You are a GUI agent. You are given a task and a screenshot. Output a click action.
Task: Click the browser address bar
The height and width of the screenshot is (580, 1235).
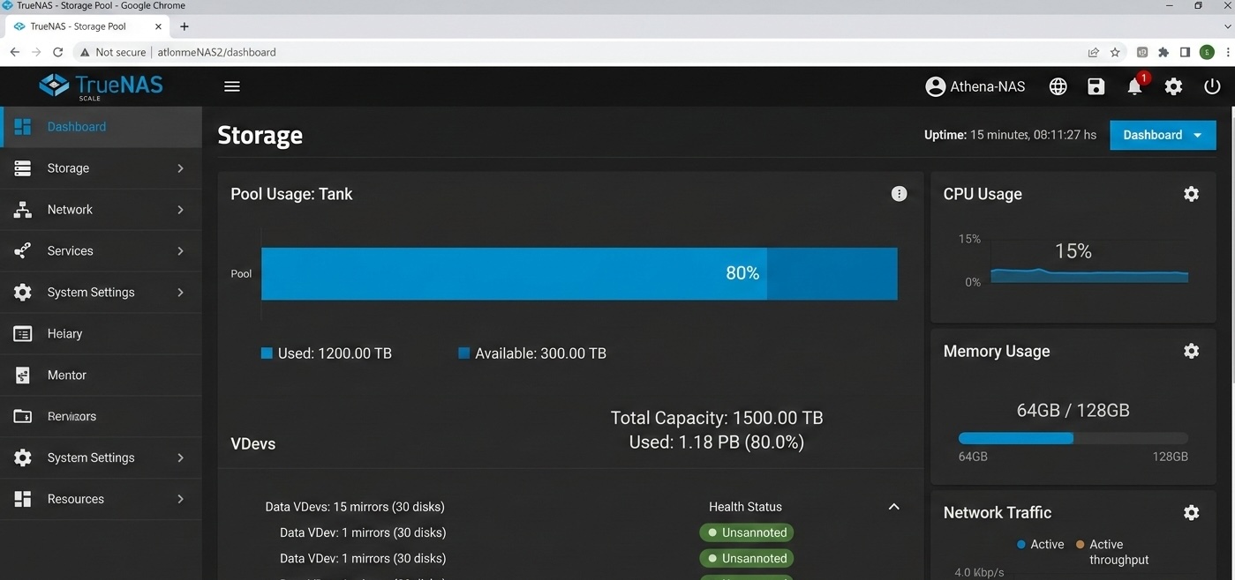coord(214,51)
